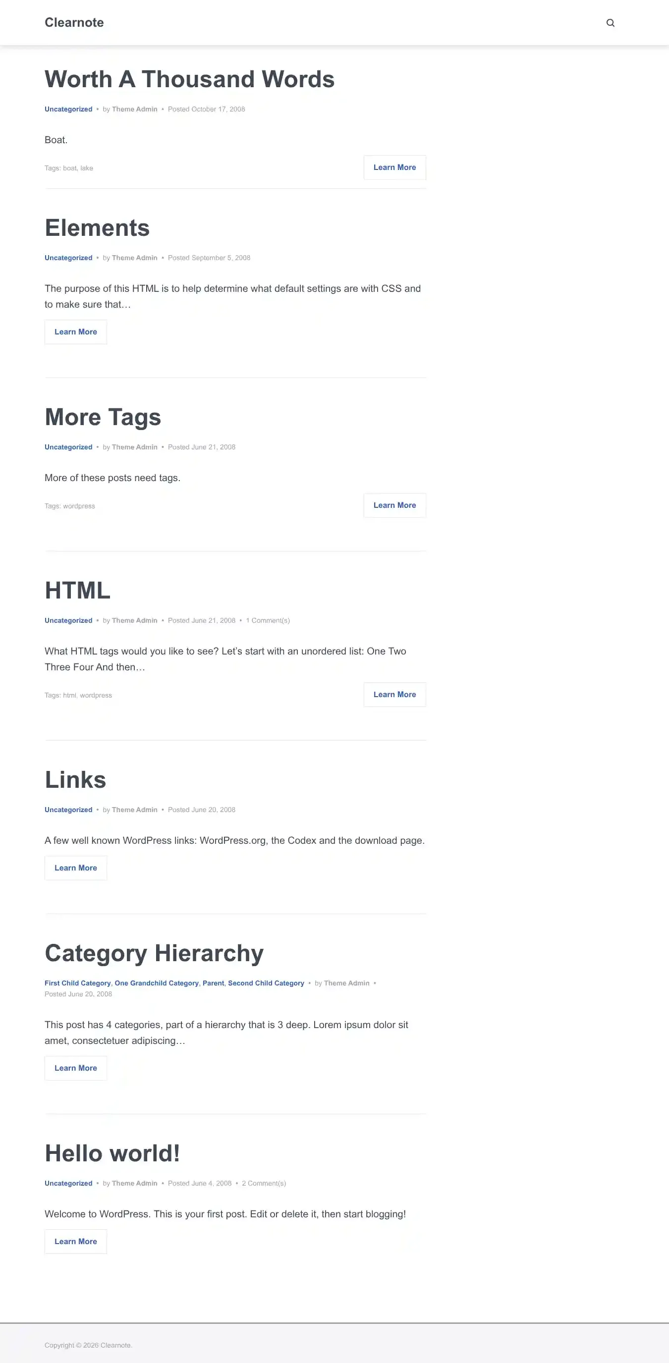Click Learn More under Links post
Viewport: 669px width, 1363px height.
pos(76,868)
